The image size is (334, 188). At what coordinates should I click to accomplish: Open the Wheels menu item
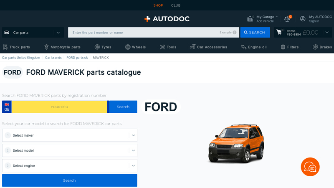(x=135, y=47)
